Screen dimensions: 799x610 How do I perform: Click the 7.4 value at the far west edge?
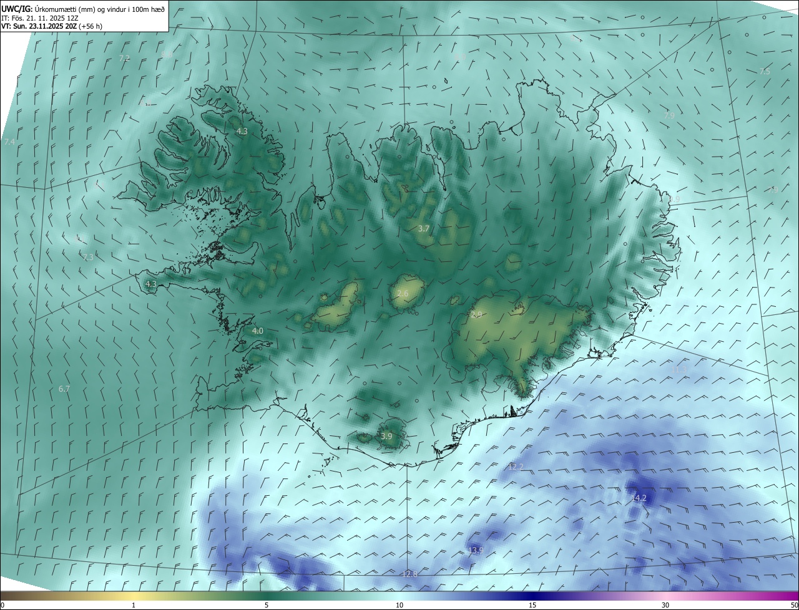point(9,143)
